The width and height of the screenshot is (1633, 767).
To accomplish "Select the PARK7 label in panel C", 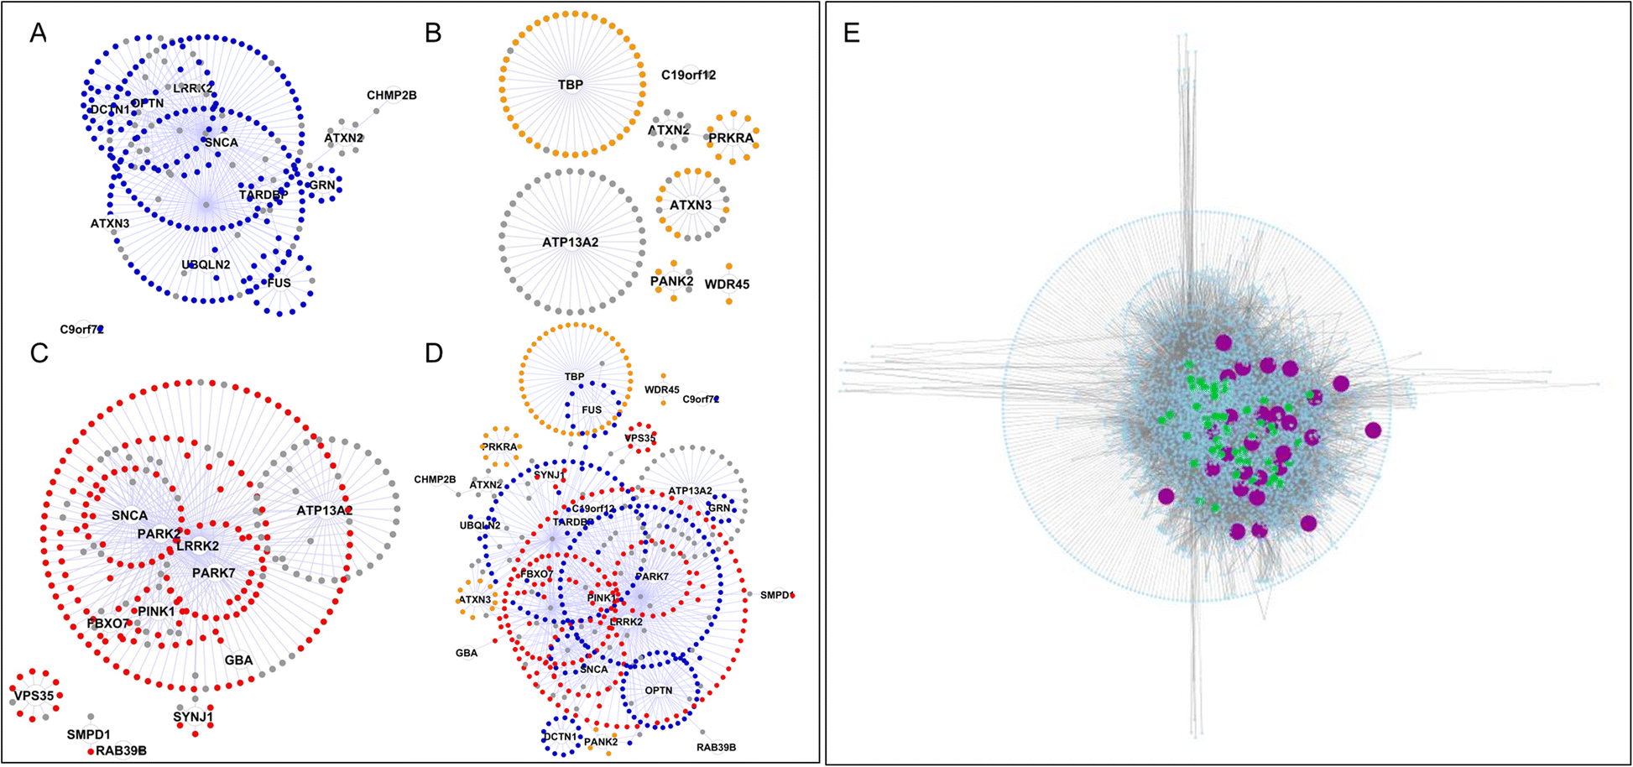I will (214, 573).
